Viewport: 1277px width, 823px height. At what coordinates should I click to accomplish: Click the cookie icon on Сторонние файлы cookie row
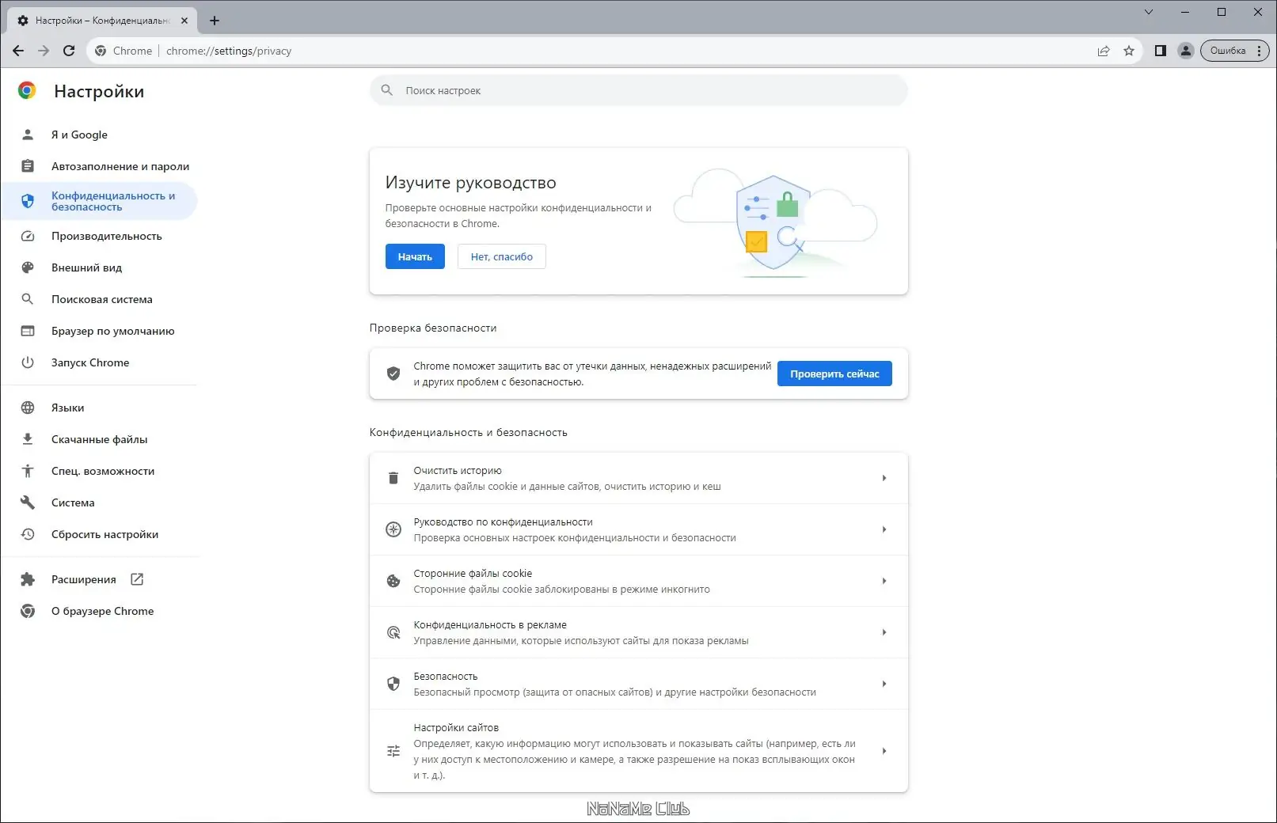point(393,581)
